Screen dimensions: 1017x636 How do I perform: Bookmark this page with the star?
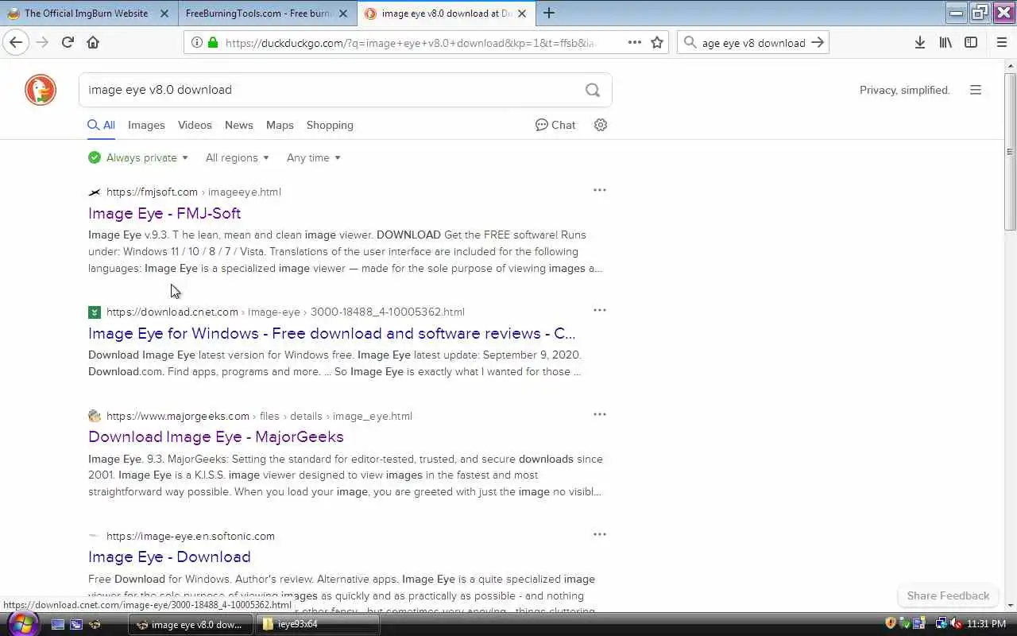tap(657, 42)
